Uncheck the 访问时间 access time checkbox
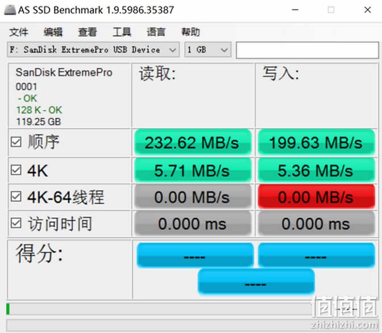This screenshot has width=382, height=333. pos(16,223)
